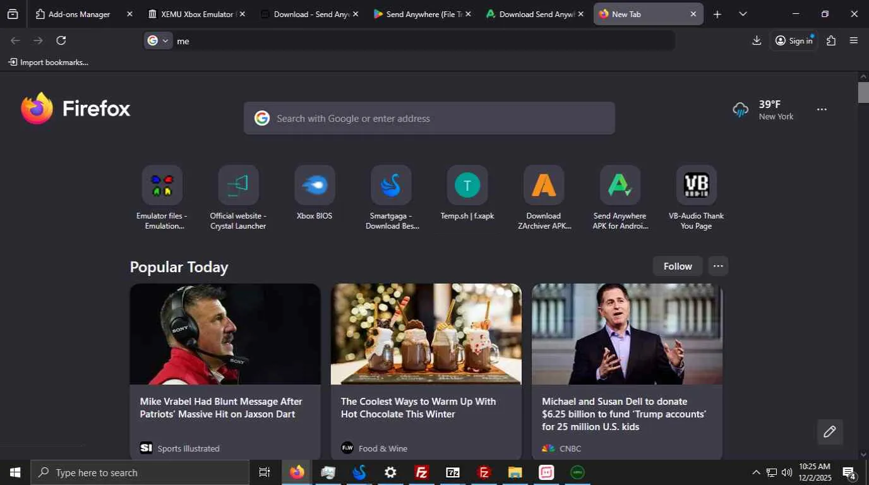Open the xemu green icon on the taskbar
The image size is (869, 485).
577,472
